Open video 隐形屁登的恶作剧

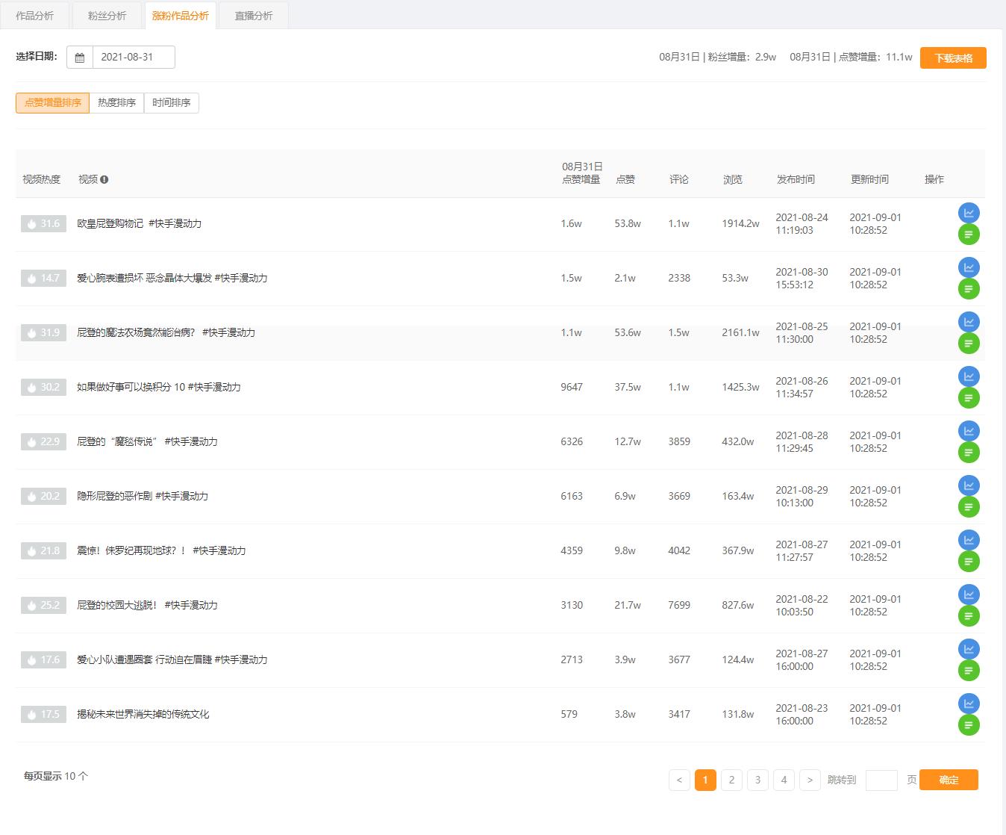143,496
